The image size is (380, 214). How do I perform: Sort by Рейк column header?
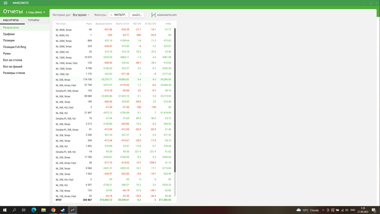click(x=168, y=24)
